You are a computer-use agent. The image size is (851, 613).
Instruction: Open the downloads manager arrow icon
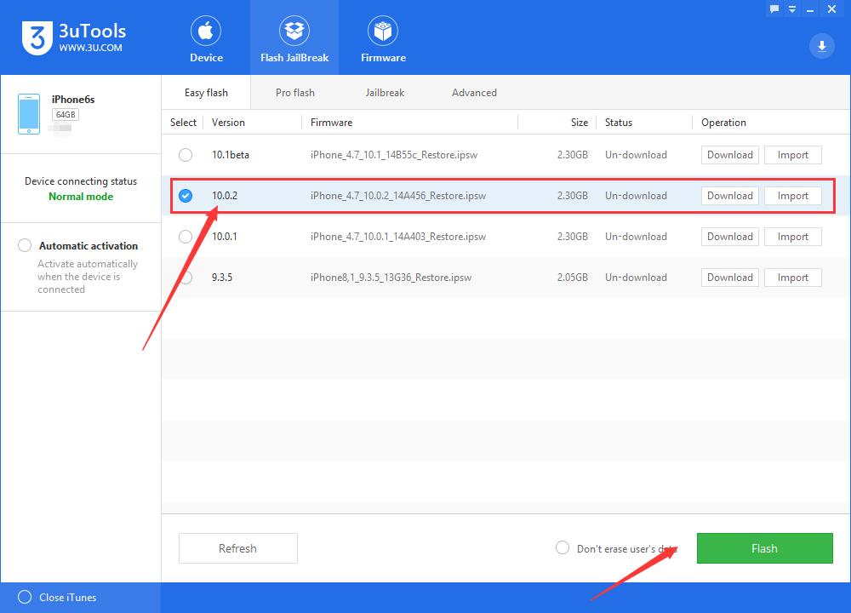[x=822, y=46]
